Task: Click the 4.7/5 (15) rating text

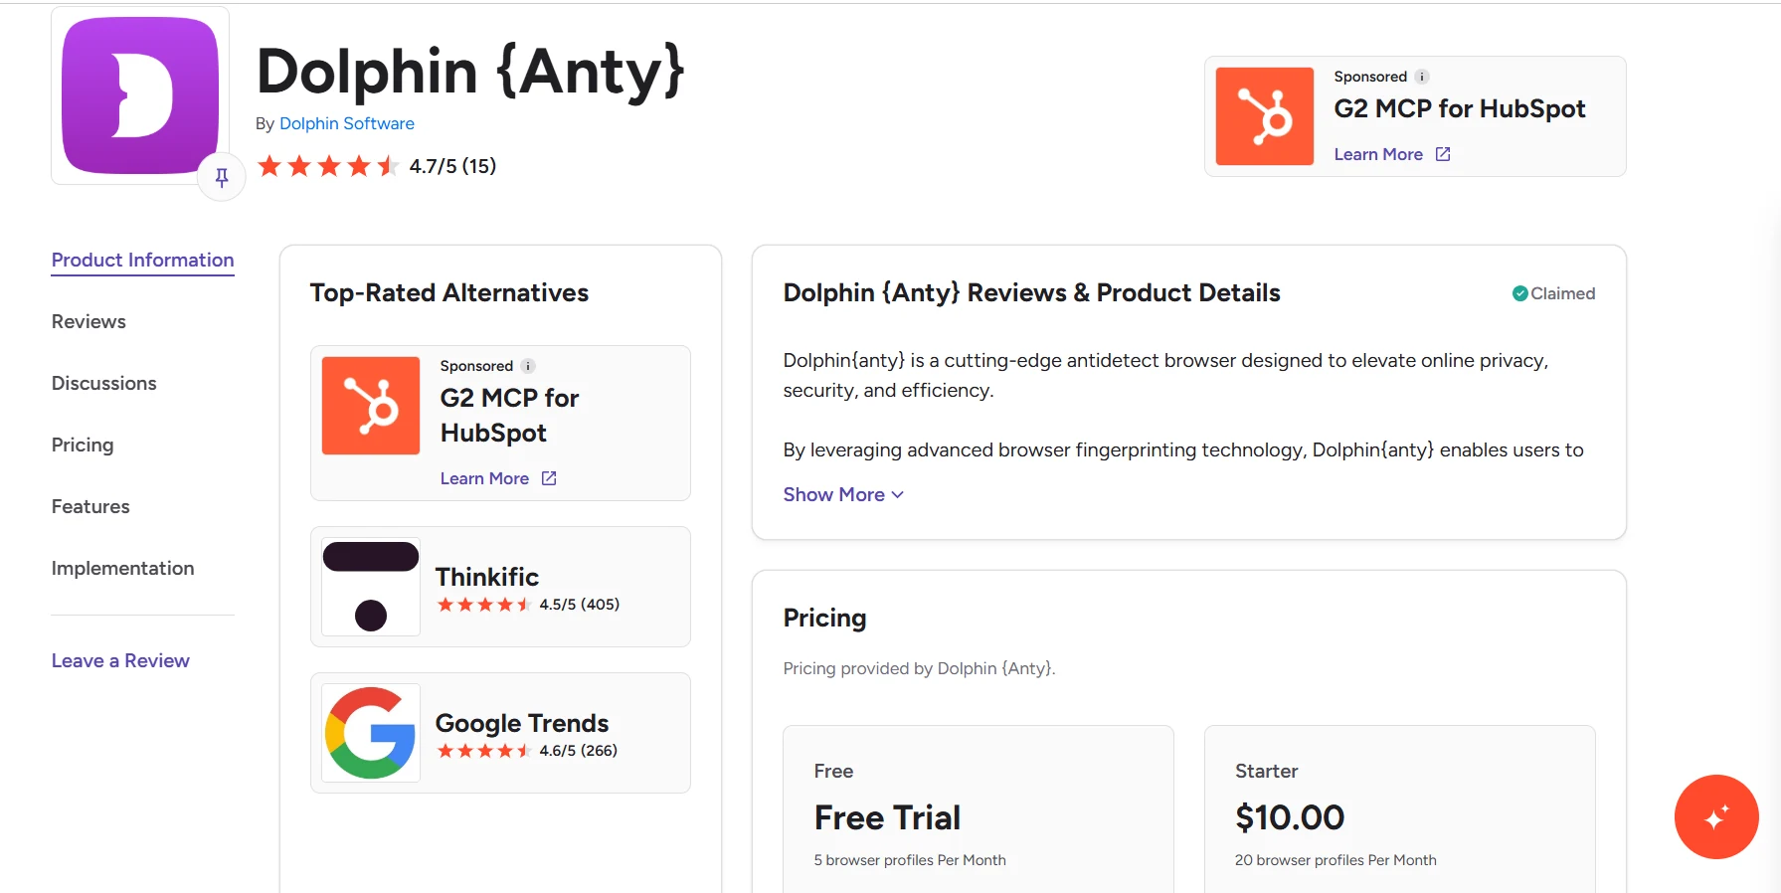Action: (452, 166)
